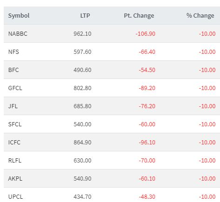Screen dimensions: 220x202
Task: Click the Pt. Change column header
Action: [x=139, y=16]
